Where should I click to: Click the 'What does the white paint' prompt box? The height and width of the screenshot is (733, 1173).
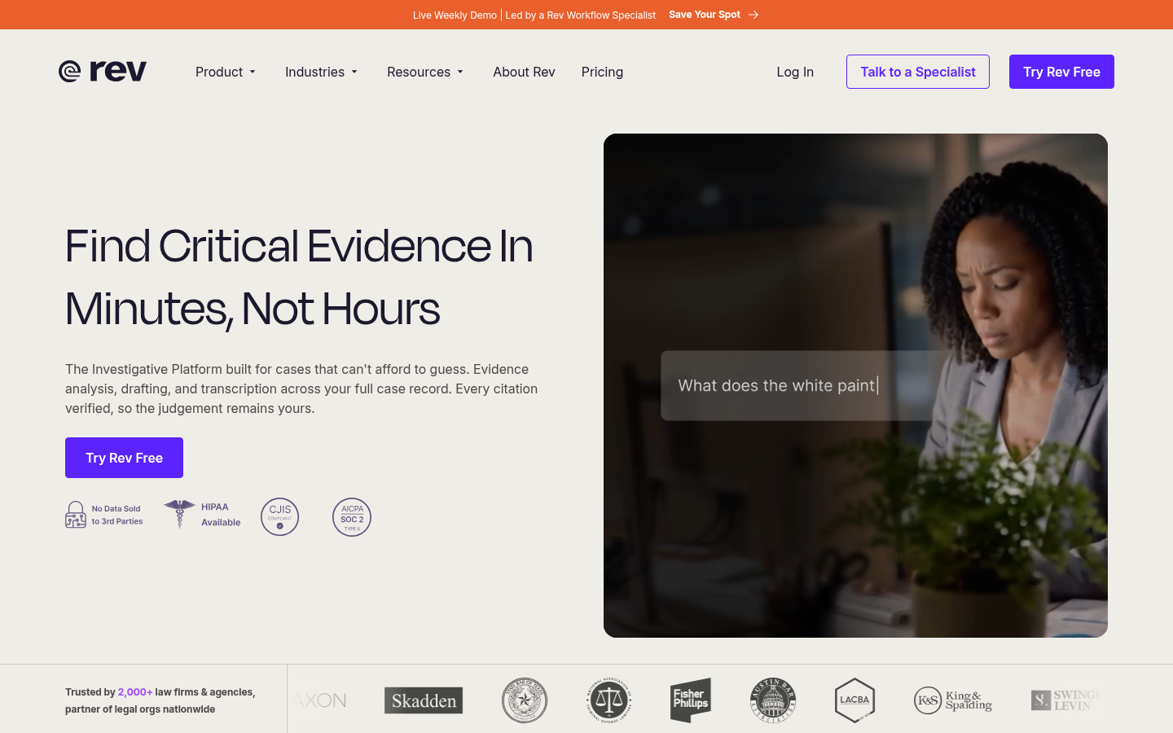point(802,385)
